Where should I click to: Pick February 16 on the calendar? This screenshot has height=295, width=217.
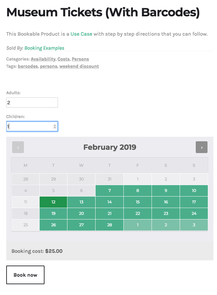(166, 202)
